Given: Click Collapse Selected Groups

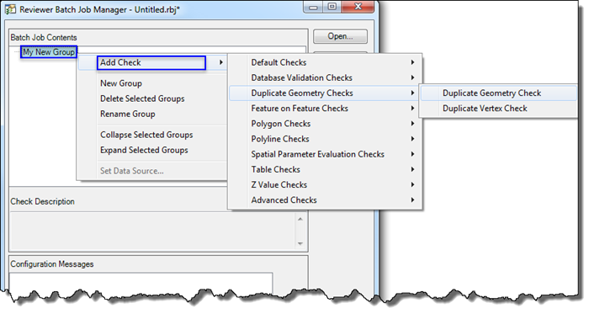Looking at the screenshot, I should tap(146, 135).
